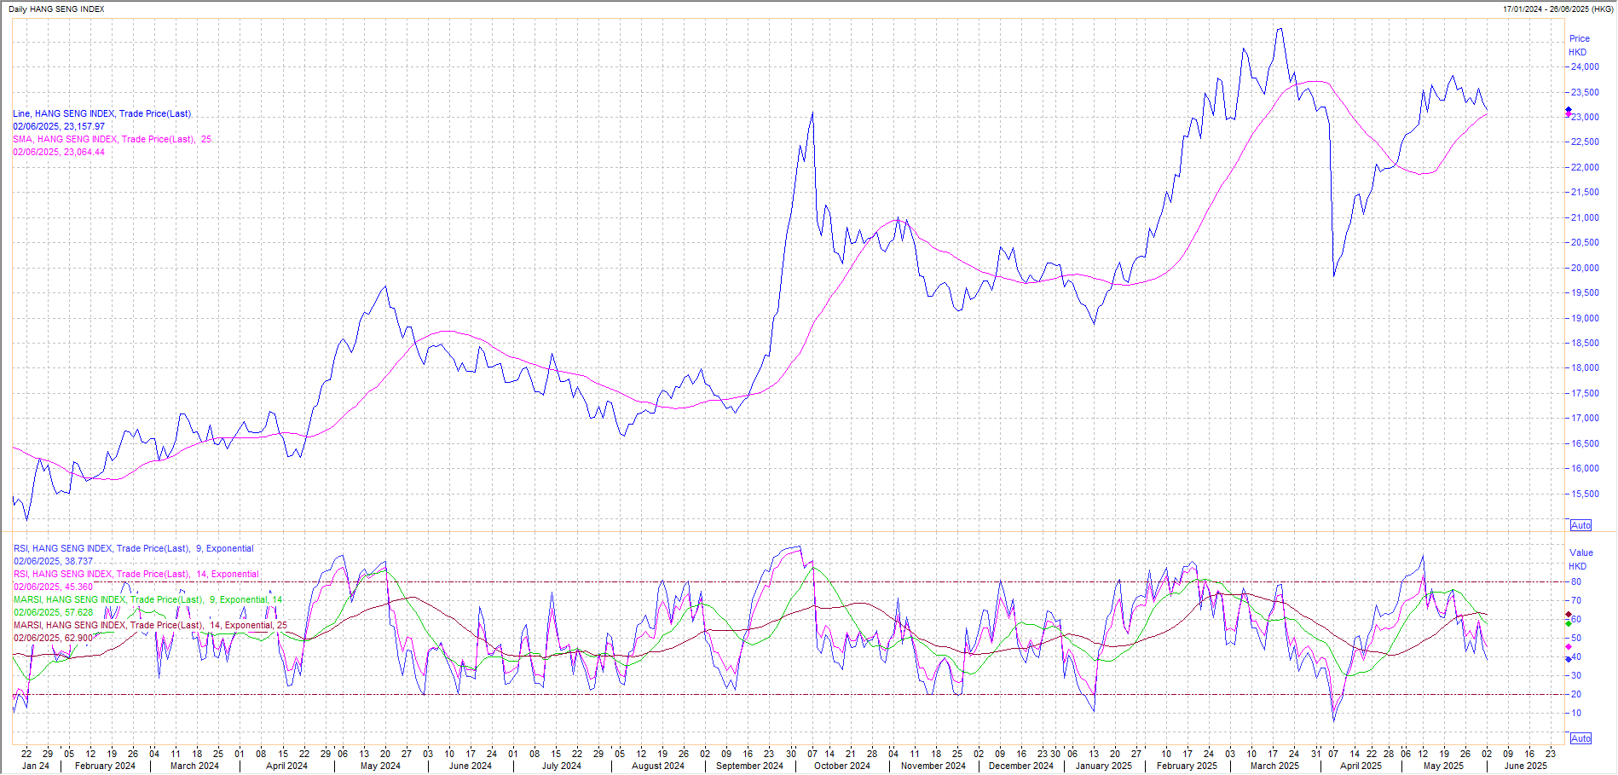Click the dark red MARSI marker on value axis
1618x775 pixels.
(x=1569, y=615)
